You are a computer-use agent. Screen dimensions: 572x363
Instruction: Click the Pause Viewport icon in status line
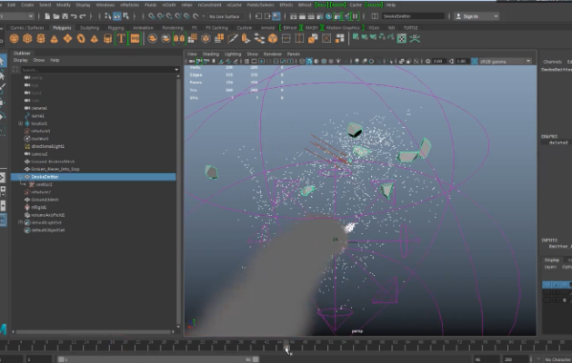click(355, 16)
